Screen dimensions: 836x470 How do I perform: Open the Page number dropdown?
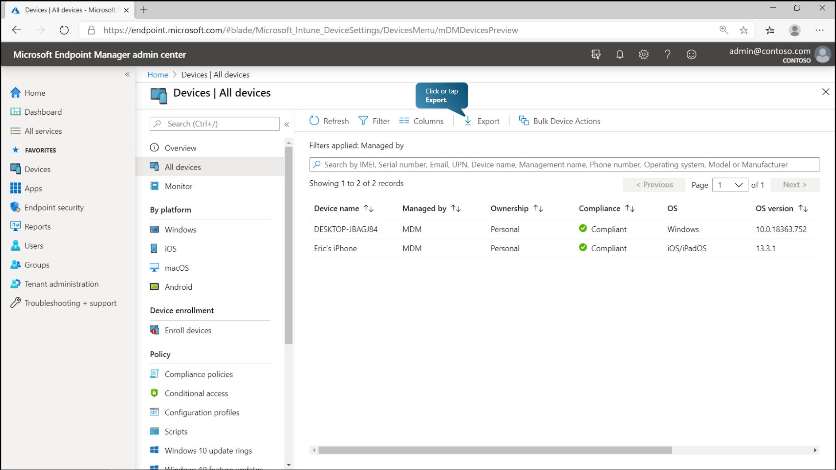click(730, 185)
